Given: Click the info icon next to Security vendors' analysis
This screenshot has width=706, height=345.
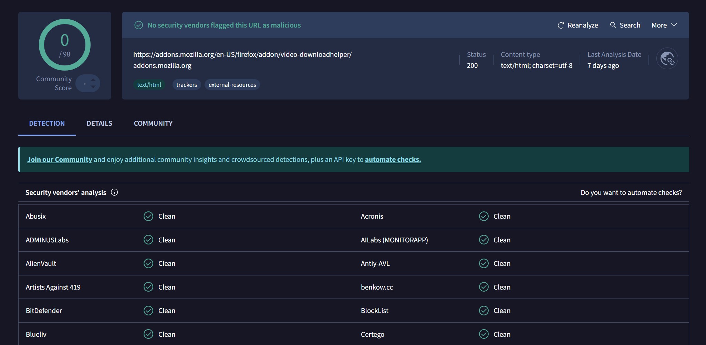Looking at the screenshot, I should coord(114,192).
